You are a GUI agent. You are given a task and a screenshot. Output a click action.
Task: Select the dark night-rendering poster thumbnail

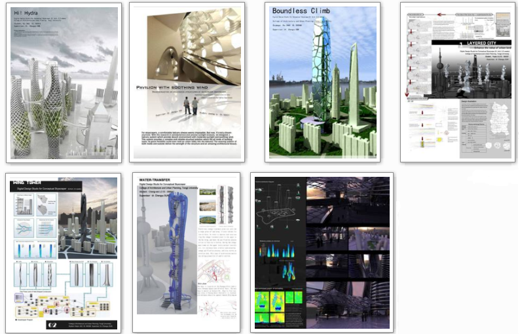coord(322,252)
